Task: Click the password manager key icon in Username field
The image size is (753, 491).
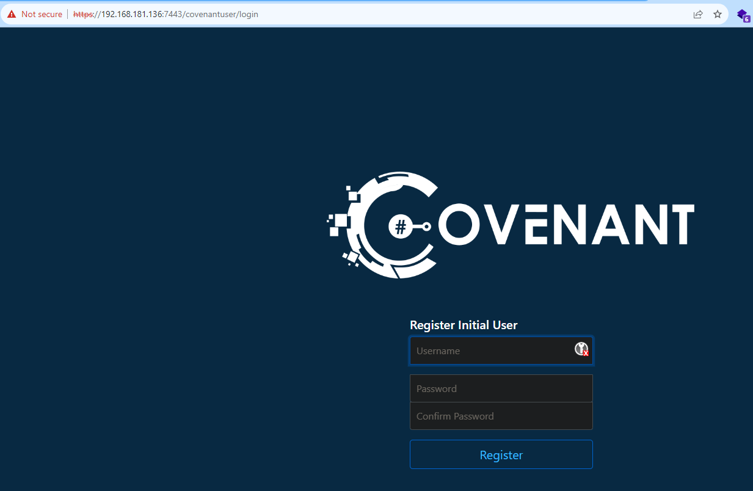Action: 581,349
